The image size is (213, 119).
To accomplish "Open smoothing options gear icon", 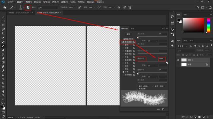I will [x=119, y=8].
